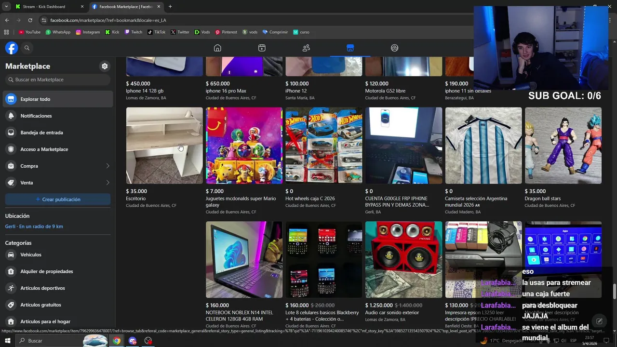Click the page vertical scrollbar

[614, 292]
